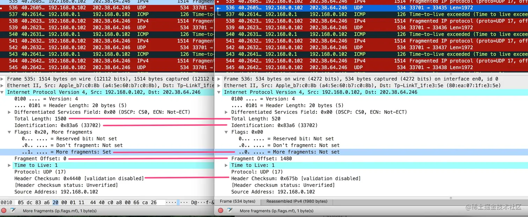Select Reserved bit: Not set in left window

click(x=69, y=139)
